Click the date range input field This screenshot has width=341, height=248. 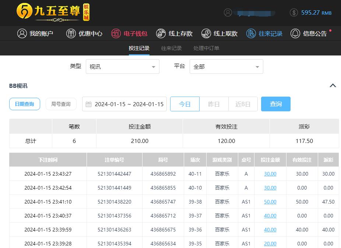[124, 104]
